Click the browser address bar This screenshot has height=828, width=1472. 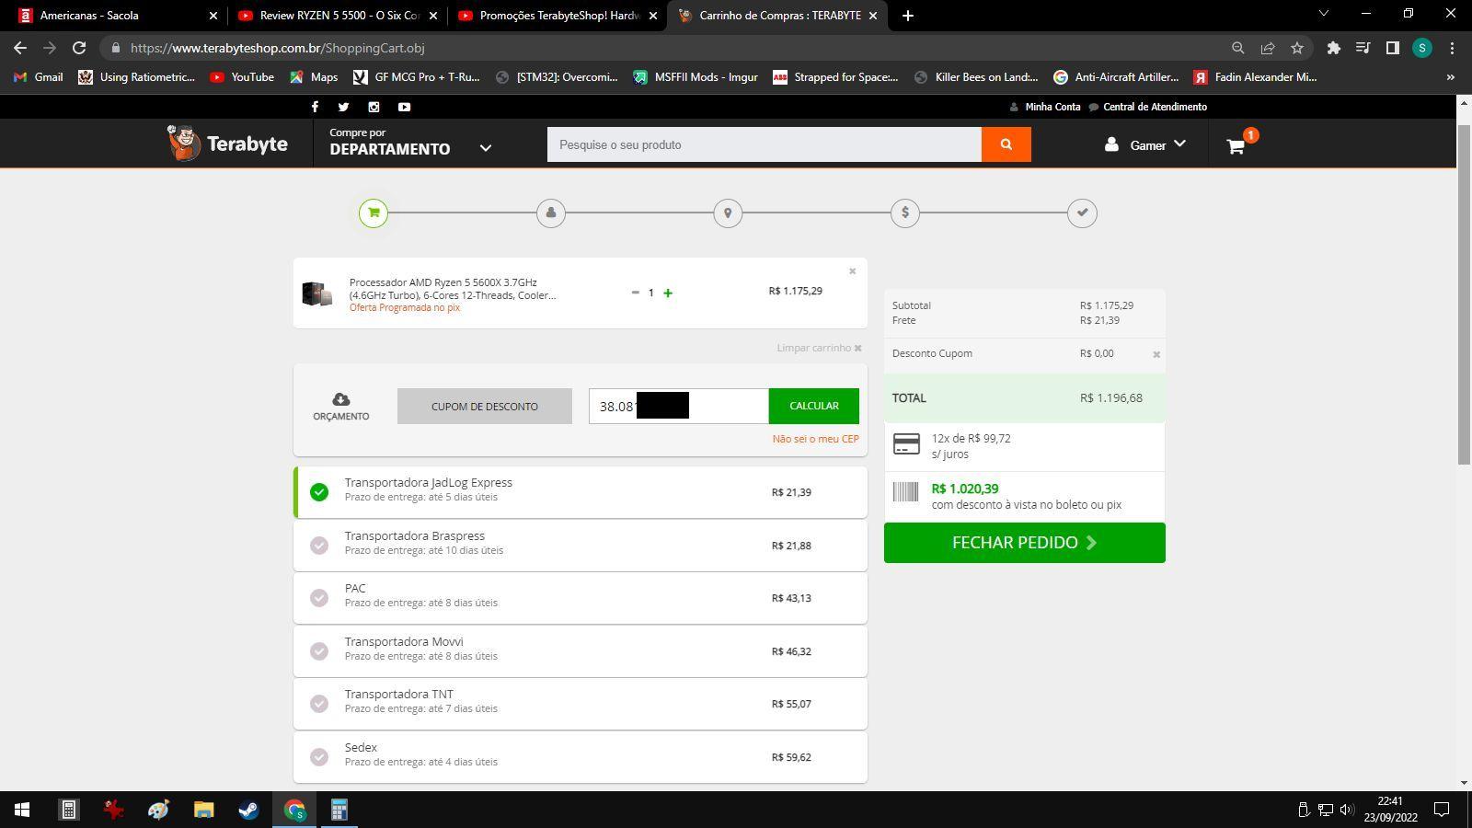(x=662, y=48)
